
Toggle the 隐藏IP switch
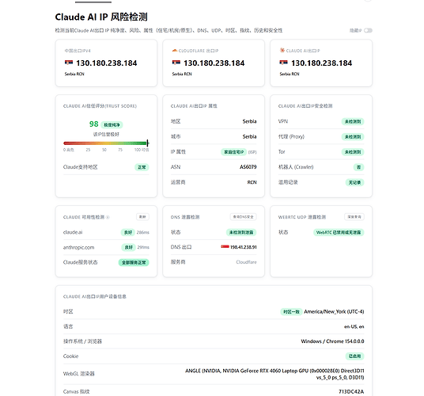pyautogui.click(x=368, y=30)
